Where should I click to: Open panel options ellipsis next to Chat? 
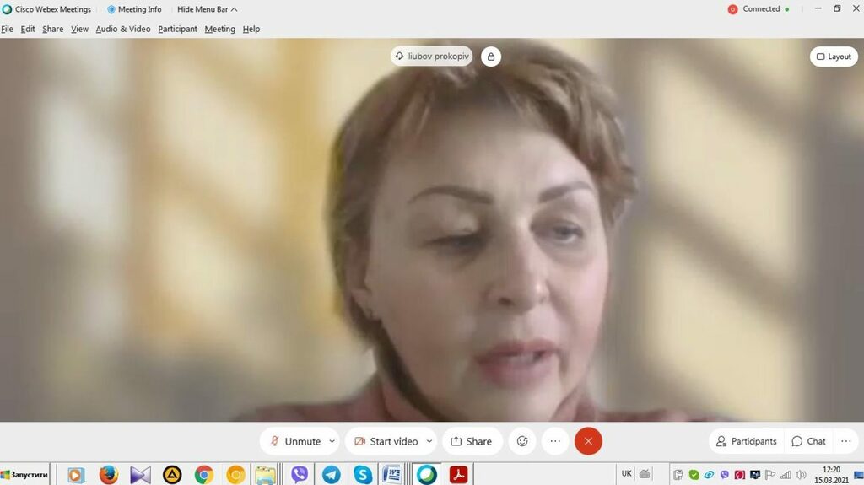tap(846, 441)
